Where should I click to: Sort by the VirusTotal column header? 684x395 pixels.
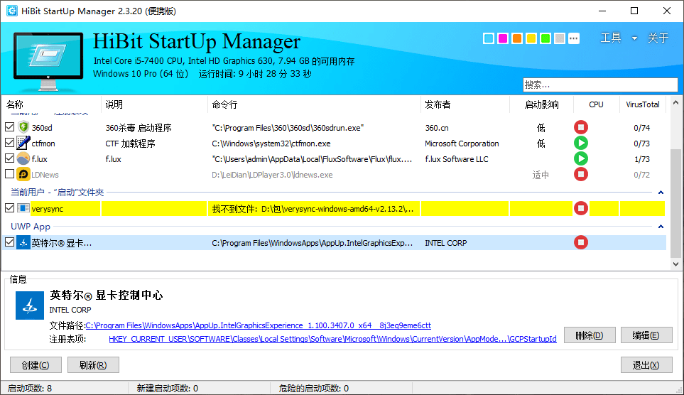click(x=643, y=104)
